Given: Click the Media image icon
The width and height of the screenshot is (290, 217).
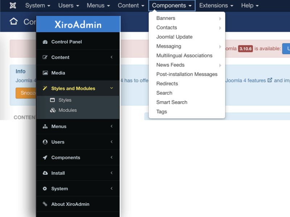Looking at the screenshot, I should pyautogui.click(x=45, y=73).
